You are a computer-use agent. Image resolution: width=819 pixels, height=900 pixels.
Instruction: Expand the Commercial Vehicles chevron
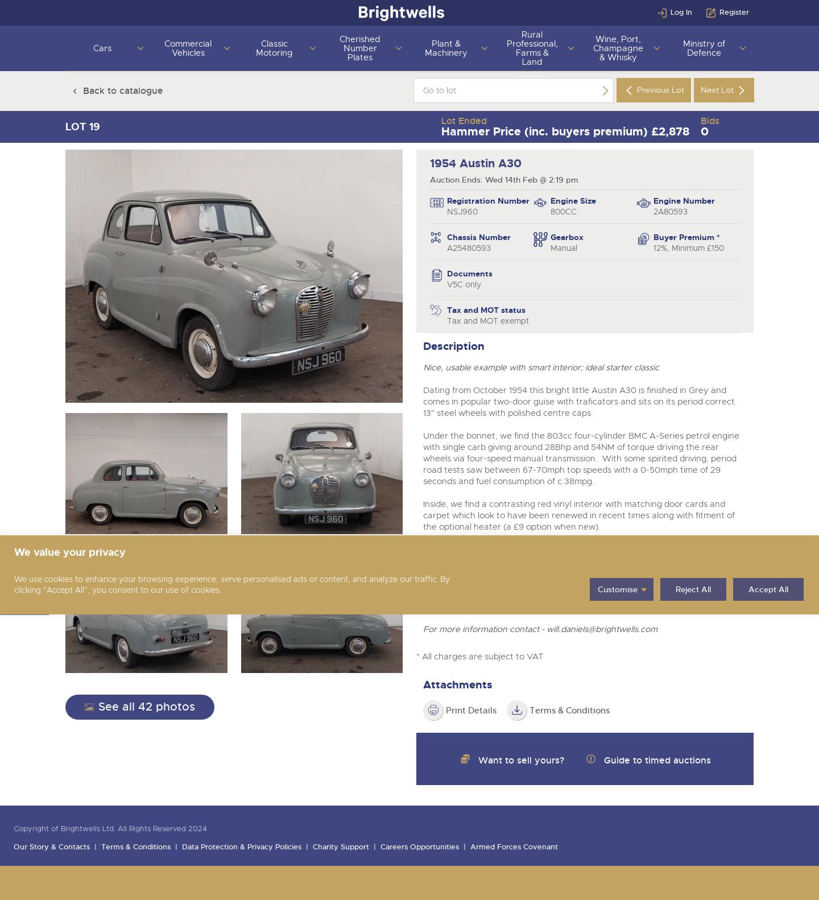(x=227, y=48)
